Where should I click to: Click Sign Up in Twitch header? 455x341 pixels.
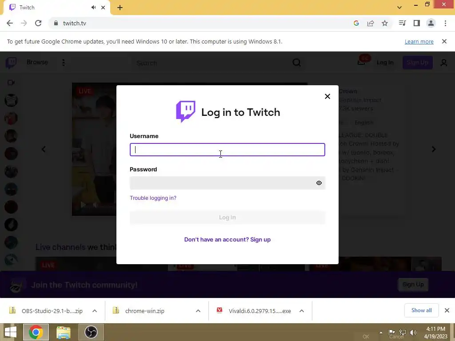418,63
